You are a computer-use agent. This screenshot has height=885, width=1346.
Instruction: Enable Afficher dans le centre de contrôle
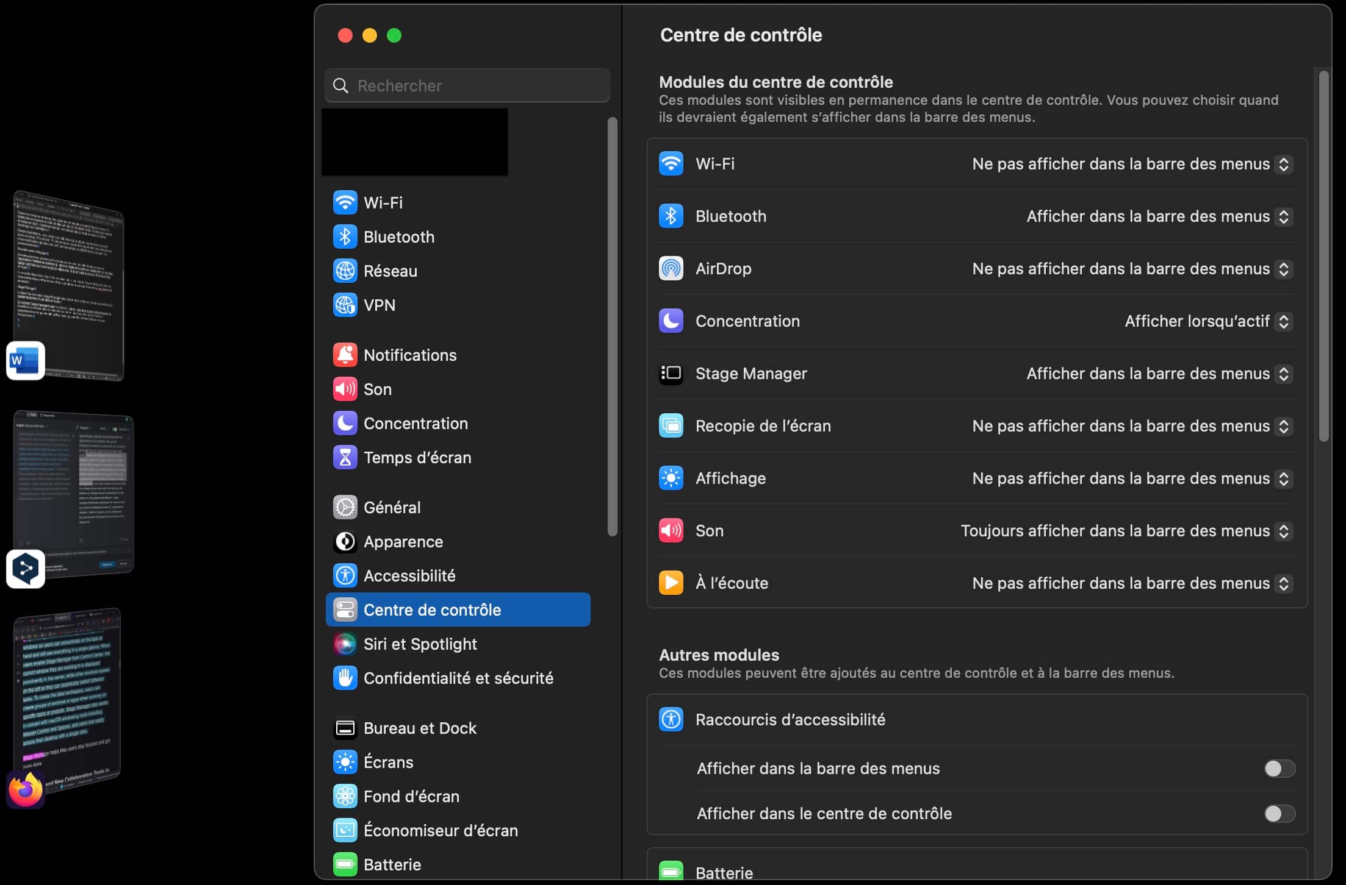pos(1279,813)
